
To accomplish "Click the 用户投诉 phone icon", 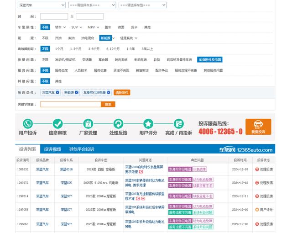I will pyautogui.click(x=28, y=124).
